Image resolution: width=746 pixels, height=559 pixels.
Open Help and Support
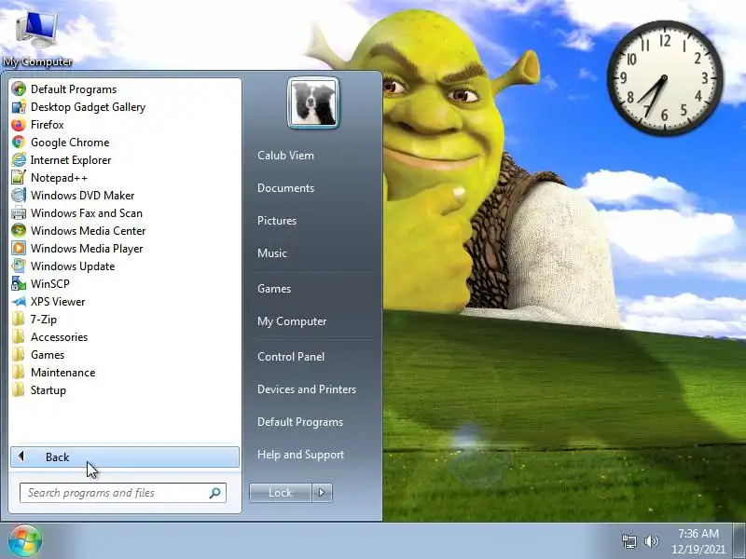click(300, 455)
